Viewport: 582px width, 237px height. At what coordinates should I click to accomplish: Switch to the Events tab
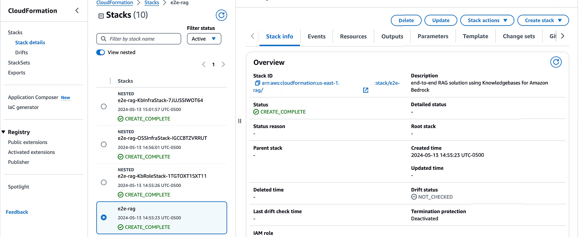click(317, 36)
